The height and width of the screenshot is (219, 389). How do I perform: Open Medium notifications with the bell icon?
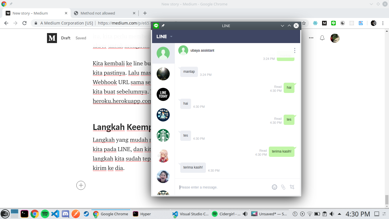(x=322, y=38)
